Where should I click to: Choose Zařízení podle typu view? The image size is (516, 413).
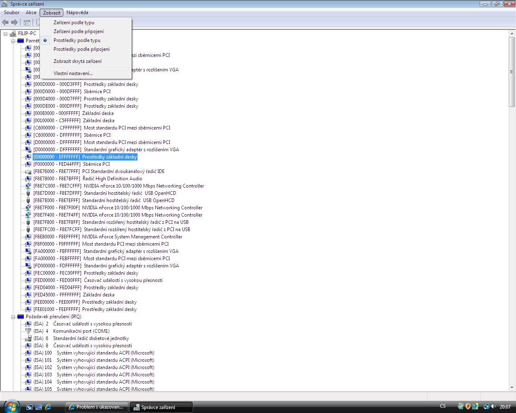point(86,23)
